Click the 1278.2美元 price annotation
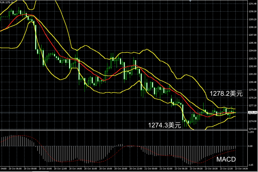The height and width of the screenshot is (172, 258). click(226, 94)
